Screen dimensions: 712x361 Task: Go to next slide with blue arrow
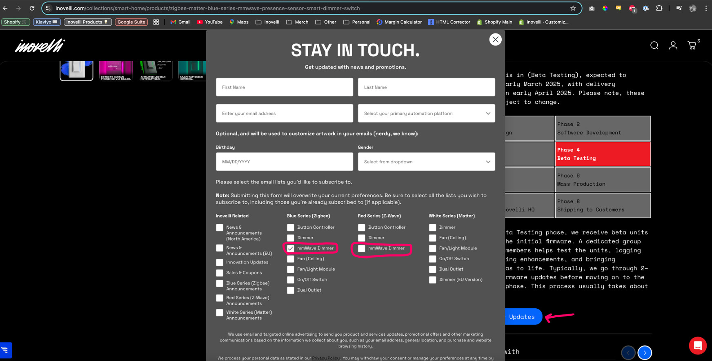(x=645, y=352)
